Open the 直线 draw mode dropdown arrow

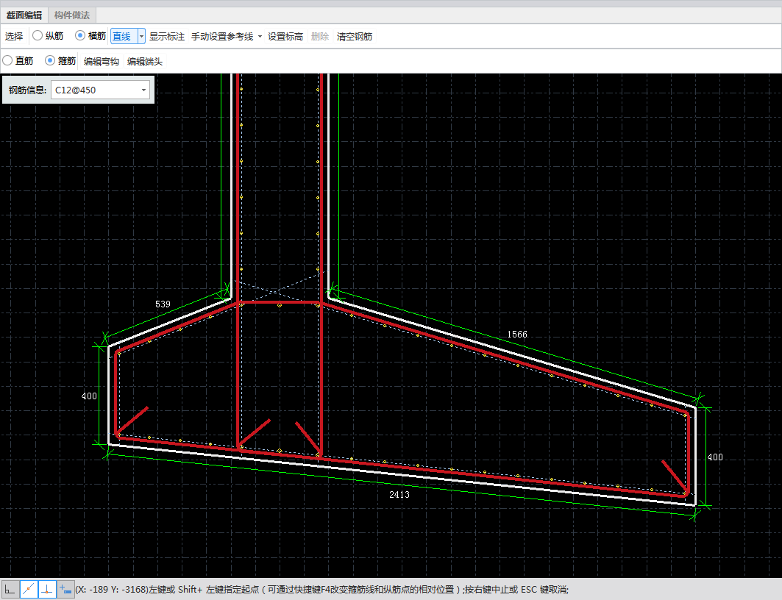[x=141, y=36]
